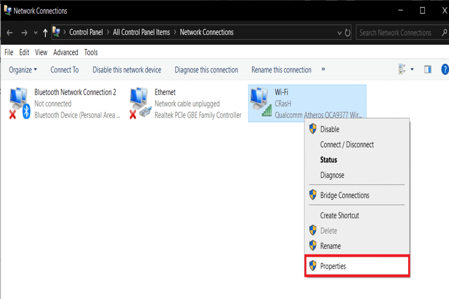
Task: Click the Up directory arrow
Action: 45,33
